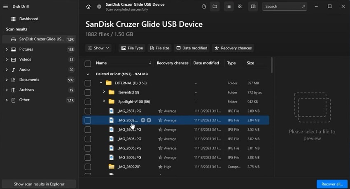Click the Recover all button

tap(332, 184)
